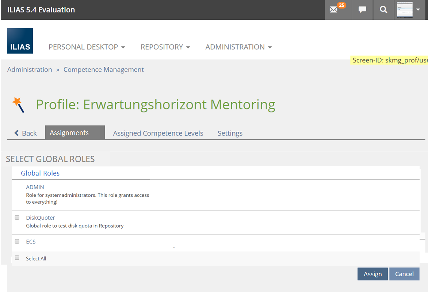Screen dimensions: 428x292
Task: Toggle the Select All checkbox
Action: [17, 258]
